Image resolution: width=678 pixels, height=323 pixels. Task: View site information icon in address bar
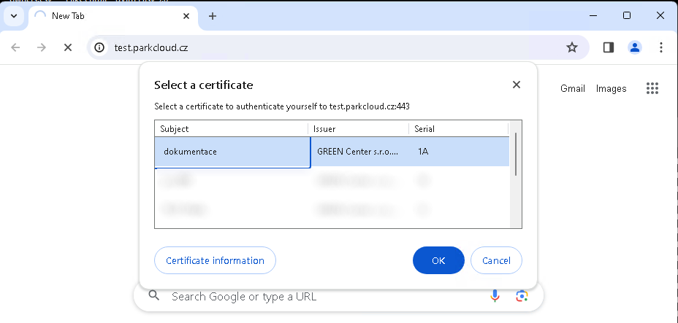click(100, 47)
